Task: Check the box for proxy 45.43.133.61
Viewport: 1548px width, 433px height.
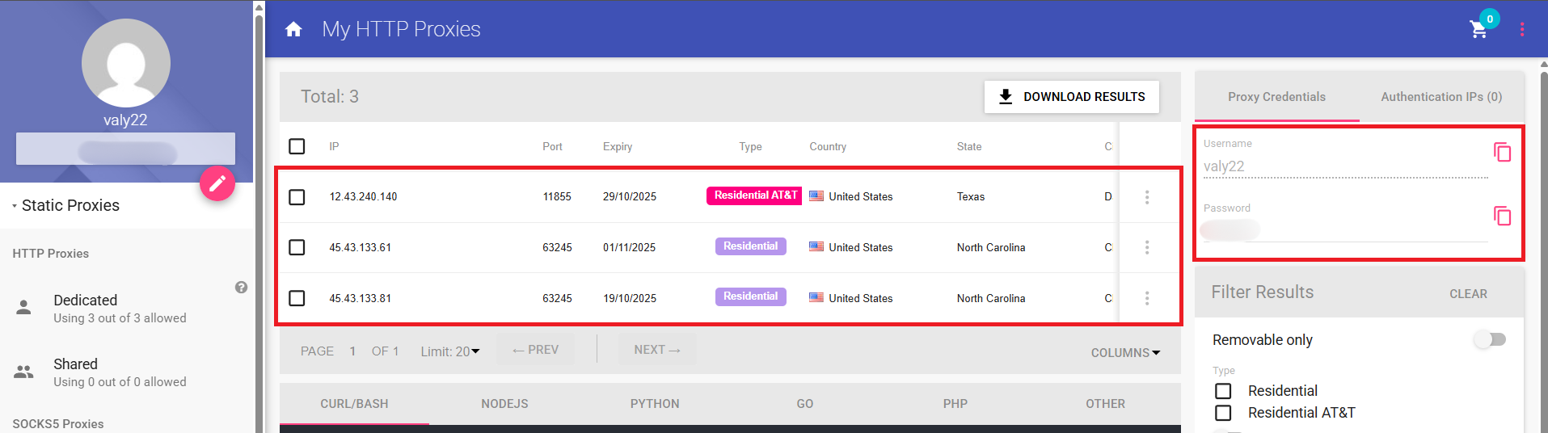Action: [x=297, y=247]
